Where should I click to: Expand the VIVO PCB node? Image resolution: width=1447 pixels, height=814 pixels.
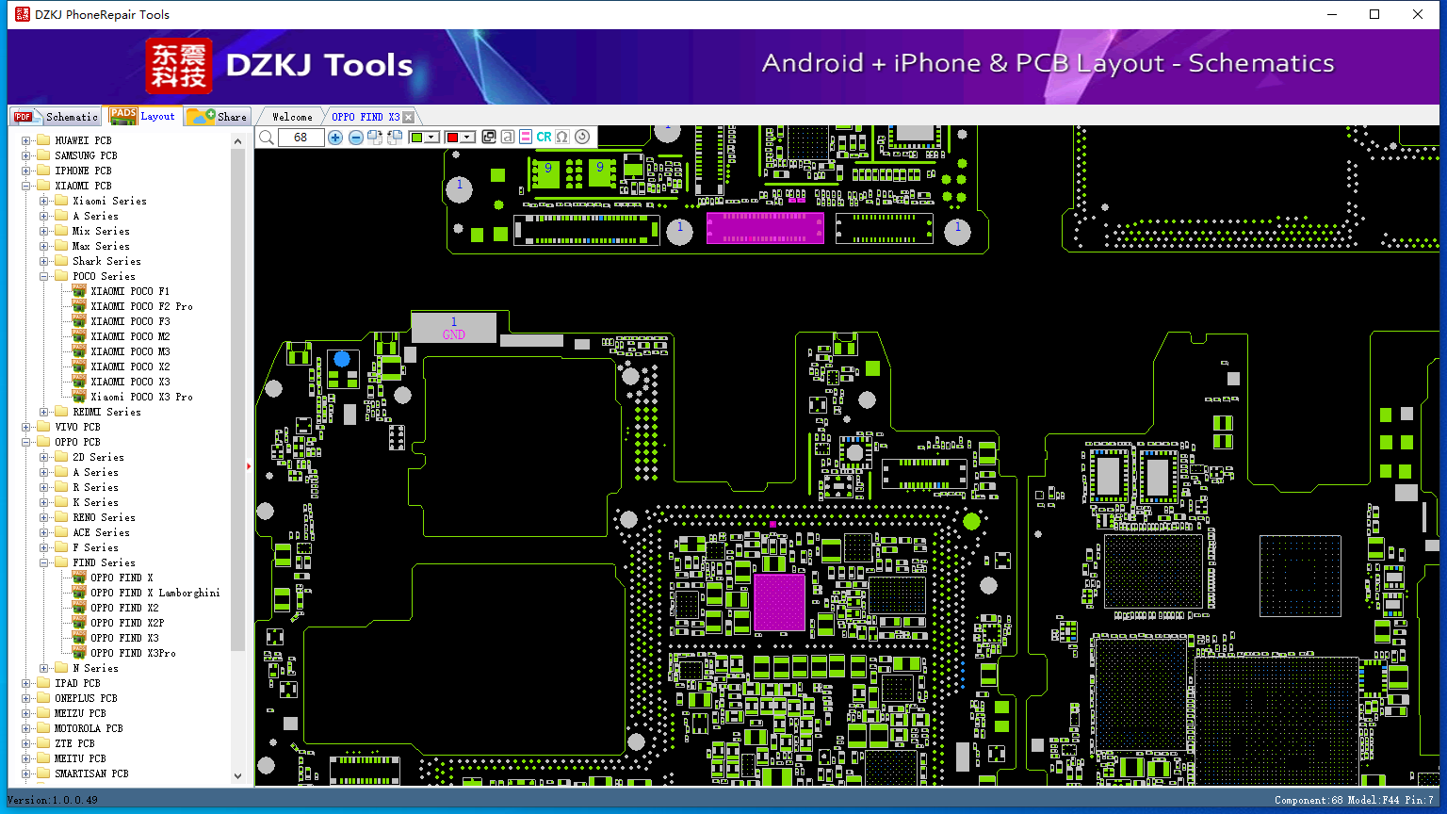(26, 427)
